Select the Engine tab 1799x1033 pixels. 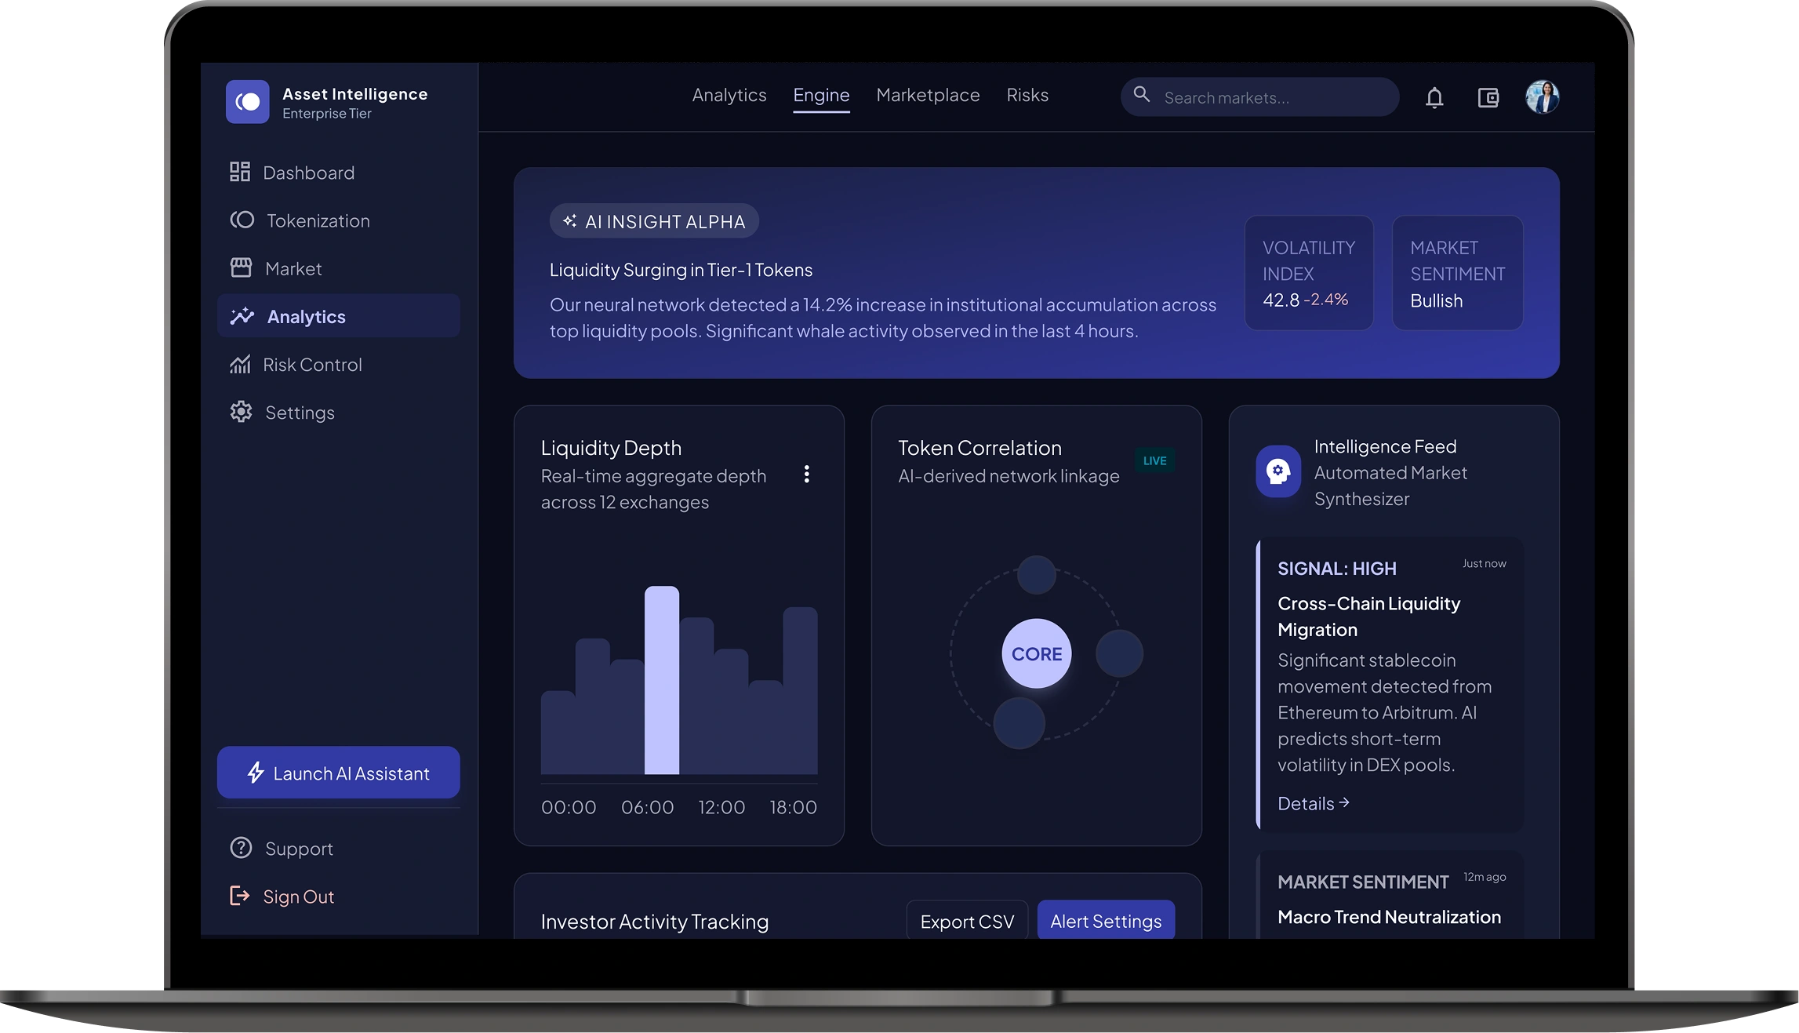[x=821, y=95]
